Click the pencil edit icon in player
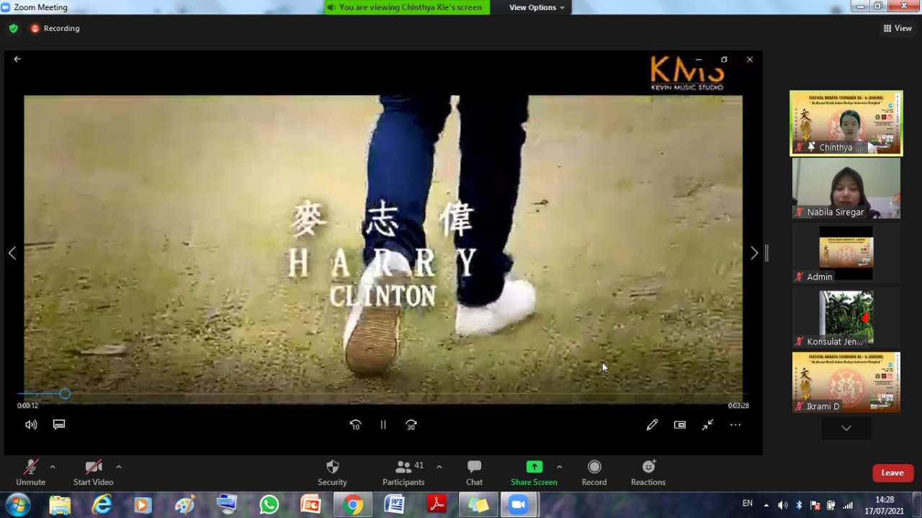The width and height of the screenshot is (922, 518). click(x=652, y=425)
